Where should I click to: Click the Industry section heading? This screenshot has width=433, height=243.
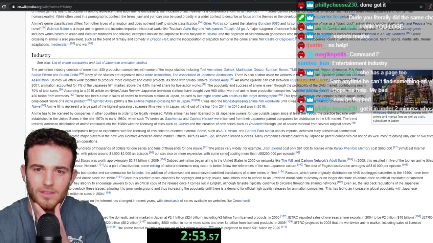click(41, 55)
